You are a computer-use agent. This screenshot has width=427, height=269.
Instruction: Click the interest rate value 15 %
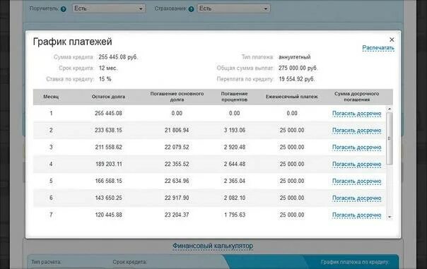105,79
